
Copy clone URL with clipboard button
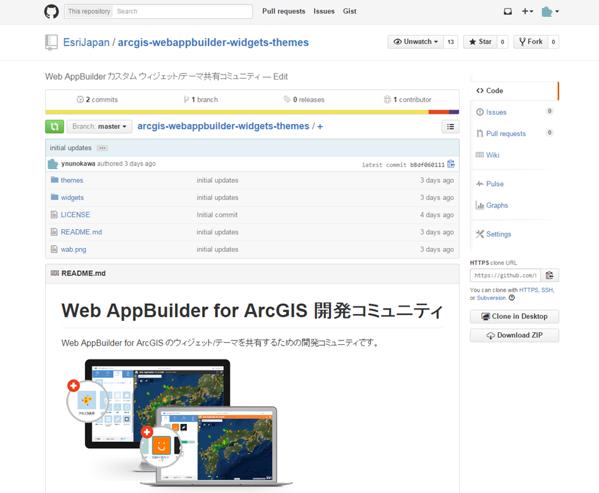(x=550, y=275)
